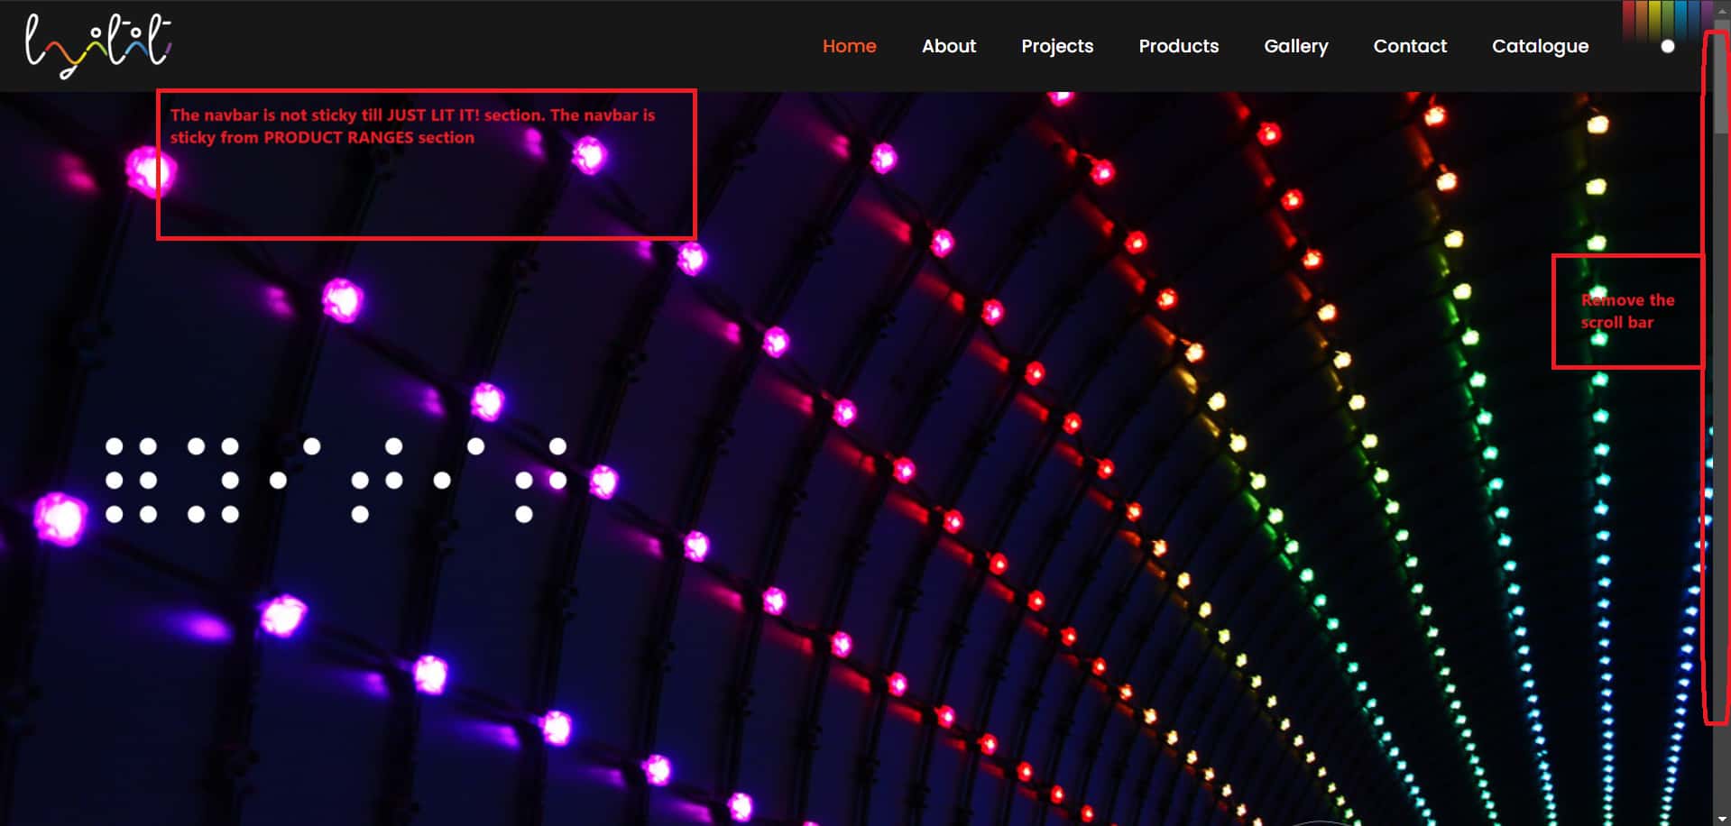The image size is (1731, 826).
Task: Go to the Home page
Action: pyautogui.click(x=849, y=46)
